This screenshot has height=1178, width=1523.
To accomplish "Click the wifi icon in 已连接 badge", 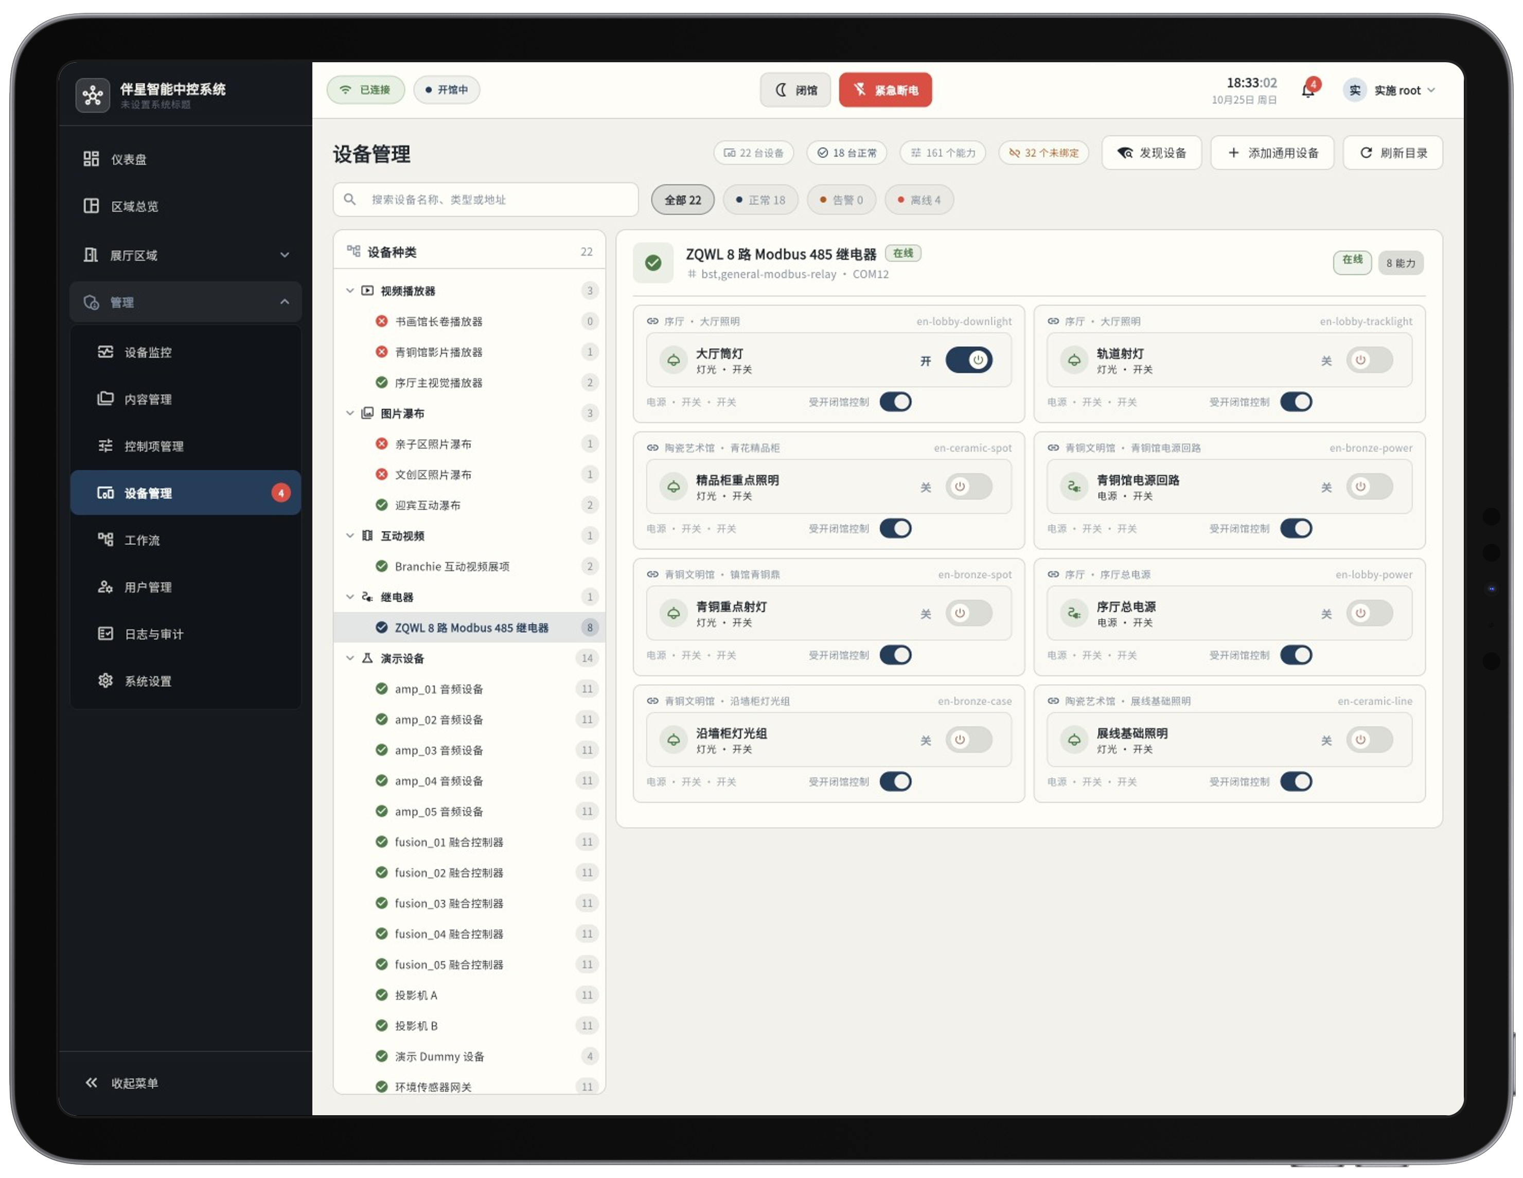I will pos(345,90).
